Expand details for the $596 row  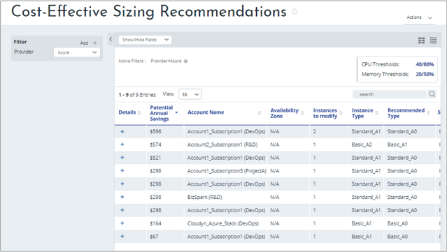click(x=122, y=132)
